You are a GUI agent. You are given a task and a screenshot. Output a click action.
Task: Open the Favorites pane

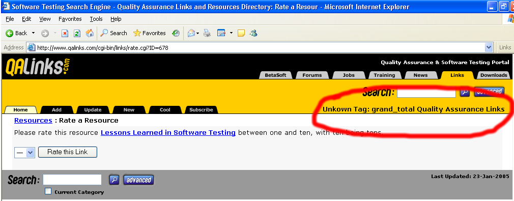[x=149, y=33]
